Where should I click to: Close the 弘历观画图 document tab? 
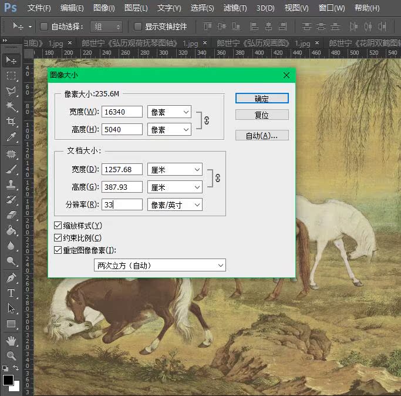[317, 42]
